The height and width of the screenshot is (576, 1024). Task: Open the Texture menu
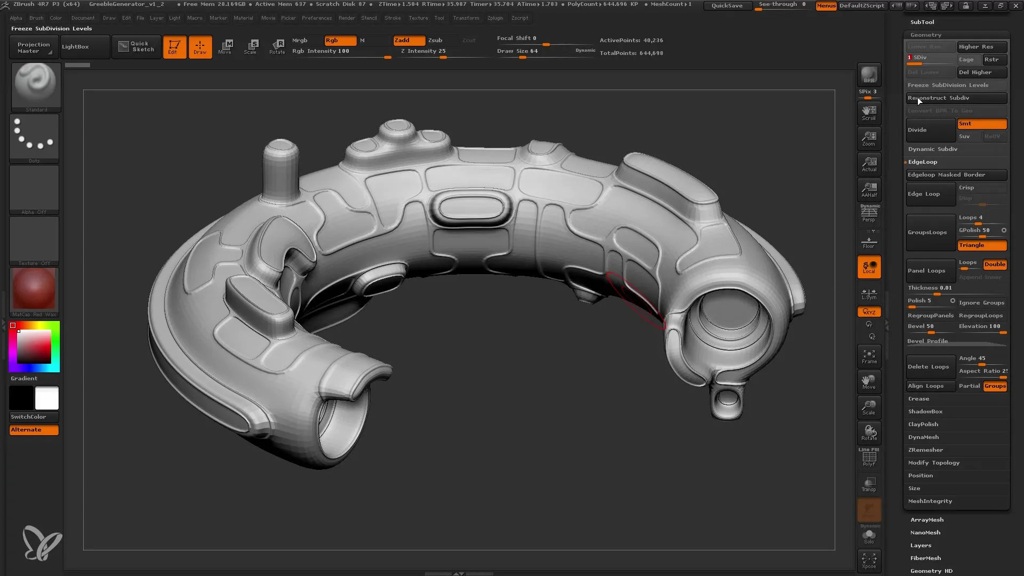pos(418,18)
